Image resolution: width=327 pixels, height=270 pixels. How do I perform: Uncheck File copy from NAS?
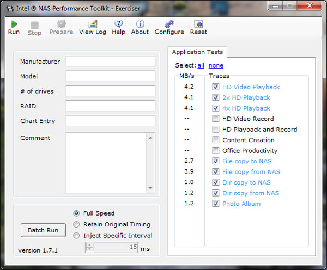click(x=216, y=171)
